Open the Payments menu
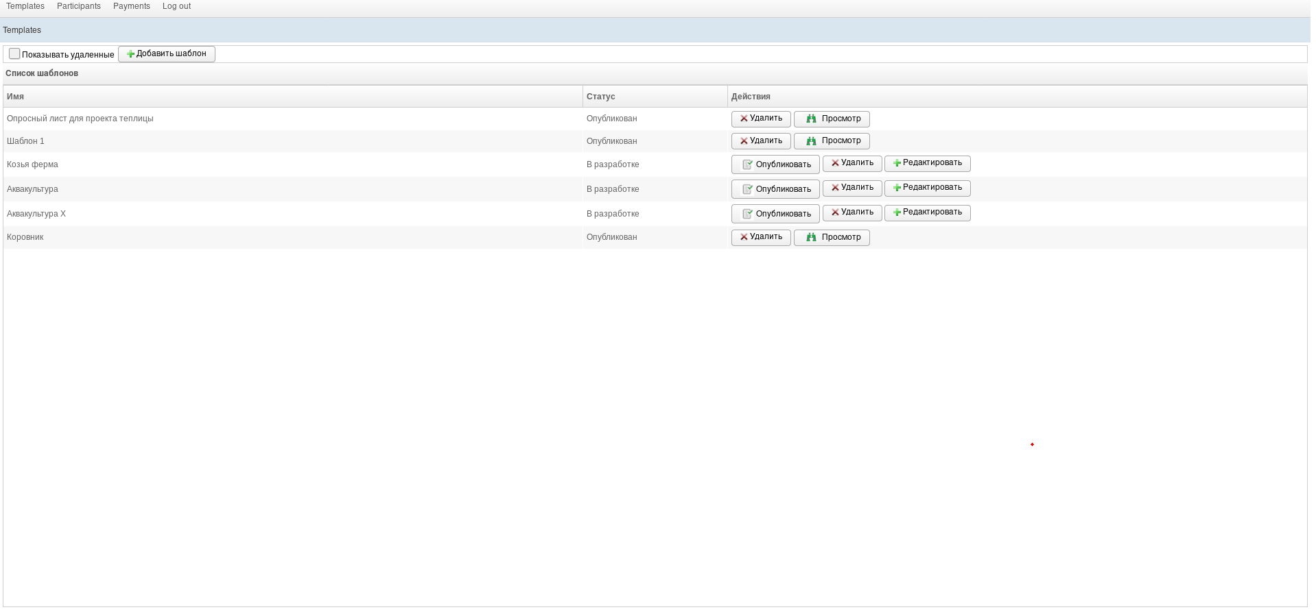The image size is (1316, 614). [132, 6]
